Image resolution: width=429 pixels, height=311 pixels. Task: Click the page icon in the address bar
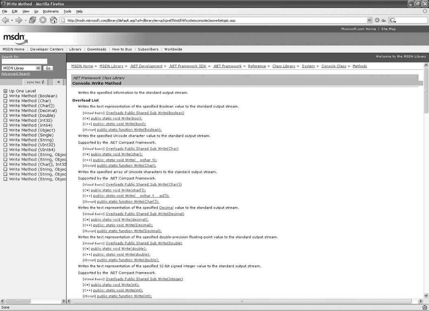click(x=63, y=20)
